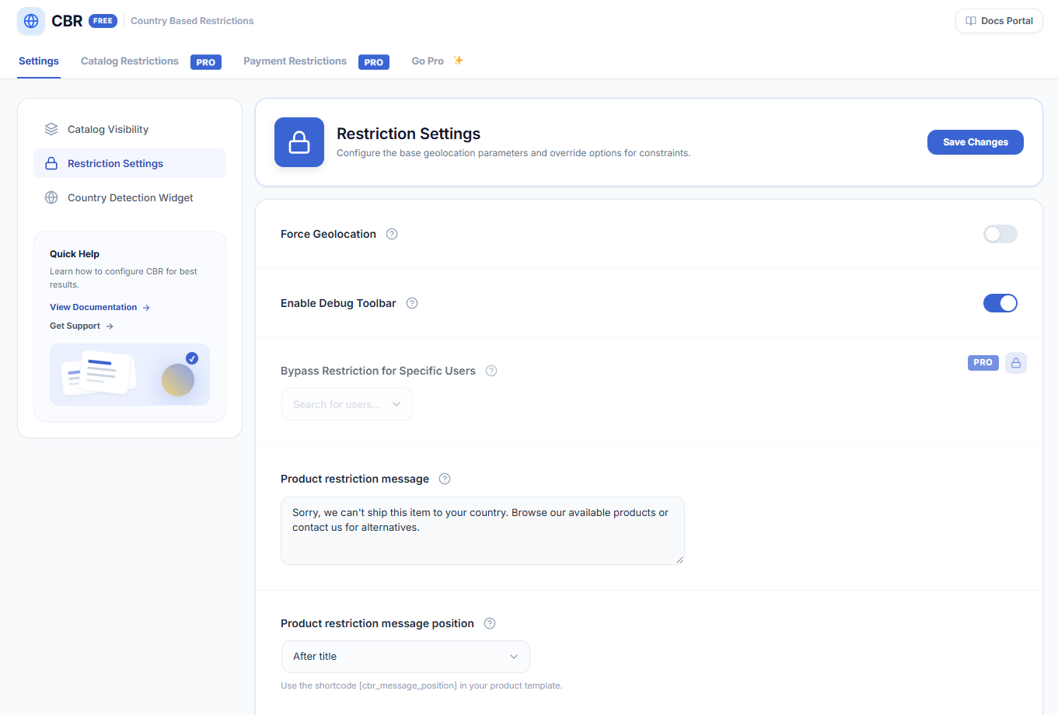Follow the Get Support link

(x=82, y=326)
